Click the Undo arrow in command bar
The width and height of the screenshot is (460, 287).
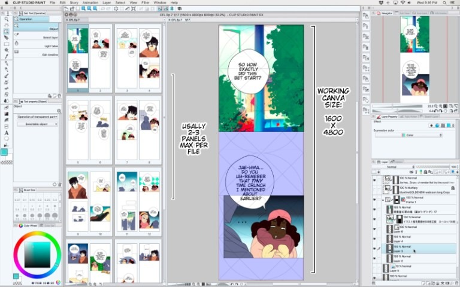pyautogui.click(x=103, y=9)
